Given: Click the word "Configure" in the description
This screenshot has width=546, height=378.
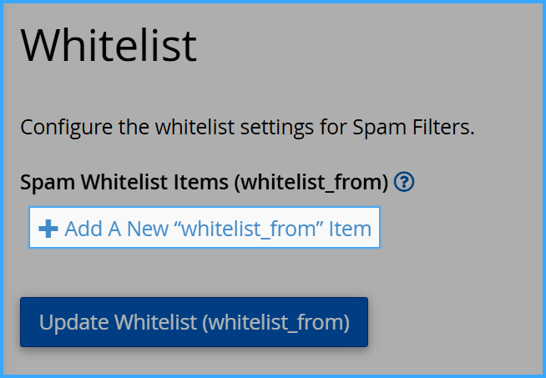Looking at the screenshot, I should (66, 128).
